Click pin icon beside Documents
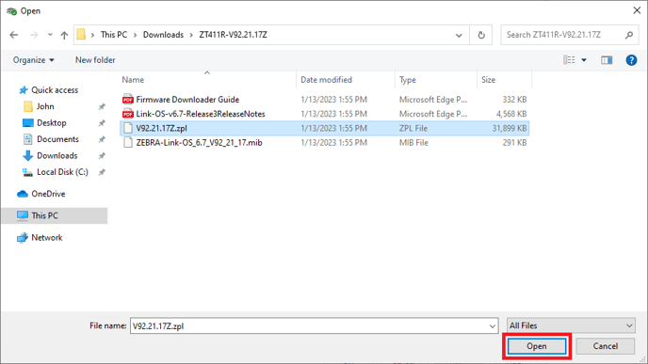 [102, 139]
